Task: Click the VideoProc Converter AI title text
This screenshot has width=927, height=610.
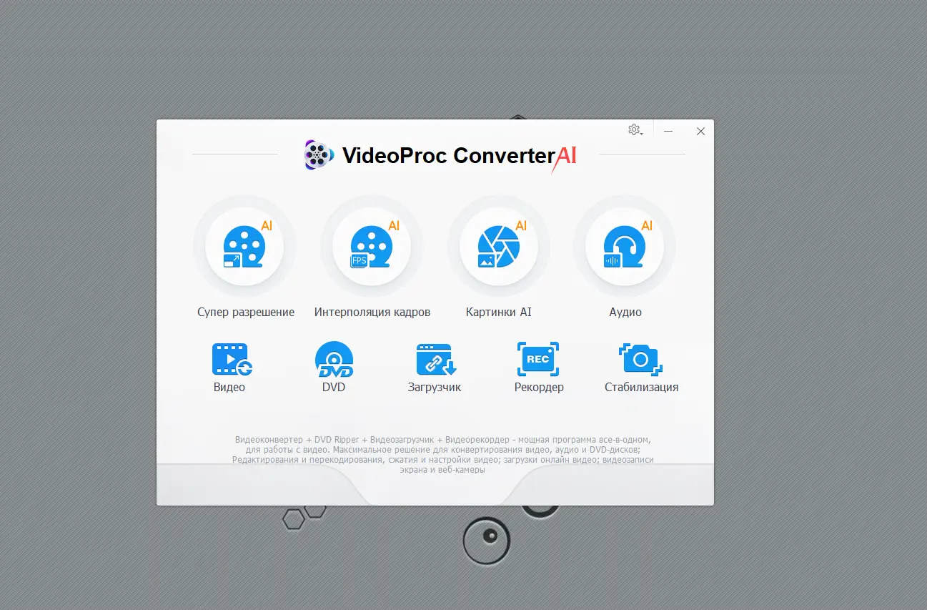Action: click(459, 155)
